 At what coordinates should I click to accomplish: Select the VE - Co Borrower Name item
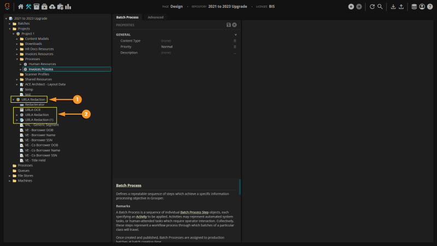pyautogui.click(x=43, y=150)
